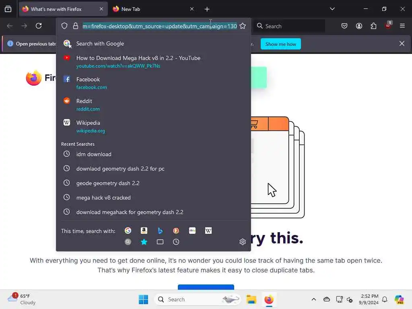Viewport: 412px width, 309px height.
Task: Search this time with Amazon
Action: [144, 231]
